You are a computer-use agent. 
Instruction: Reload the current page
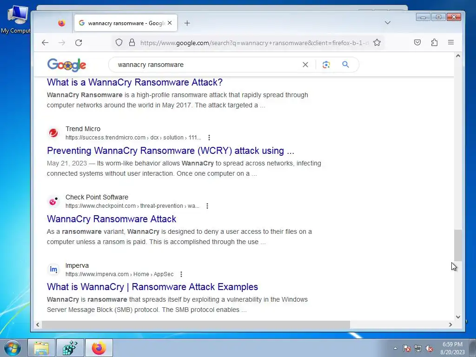[79, 43]
